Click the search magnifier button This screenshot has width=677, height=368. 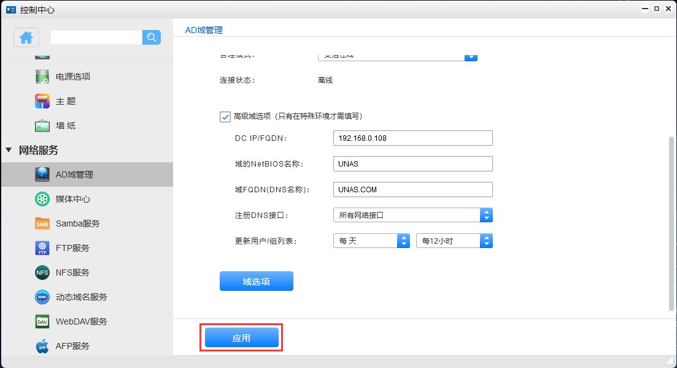151,37
